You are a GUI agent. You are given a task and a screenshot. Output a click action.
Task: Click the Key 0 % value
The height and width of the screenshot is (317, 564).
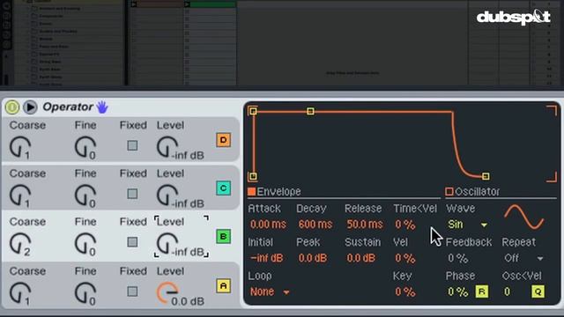click(x=405, y=291)
